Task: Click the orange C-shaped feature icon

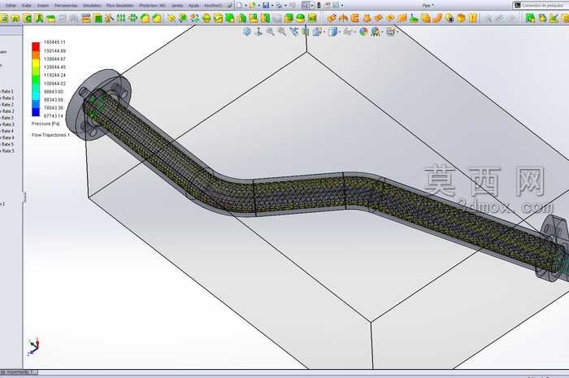Action: pos(355,18)
